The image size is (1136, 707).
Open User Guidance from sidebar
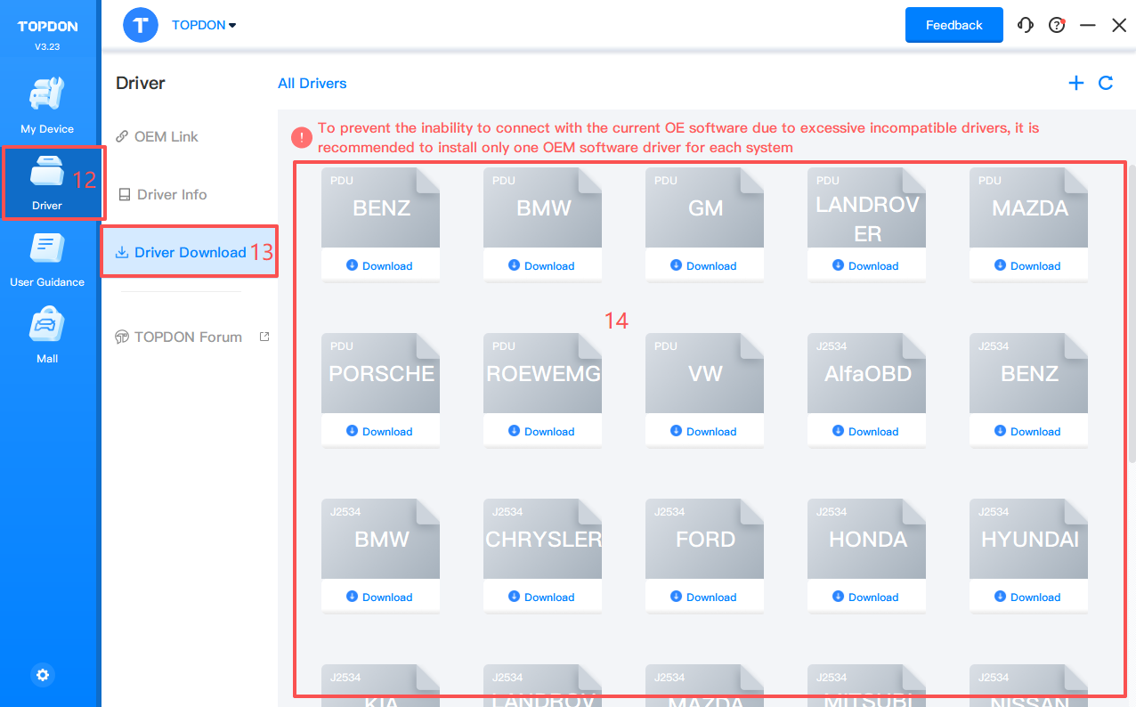(47, 258)
